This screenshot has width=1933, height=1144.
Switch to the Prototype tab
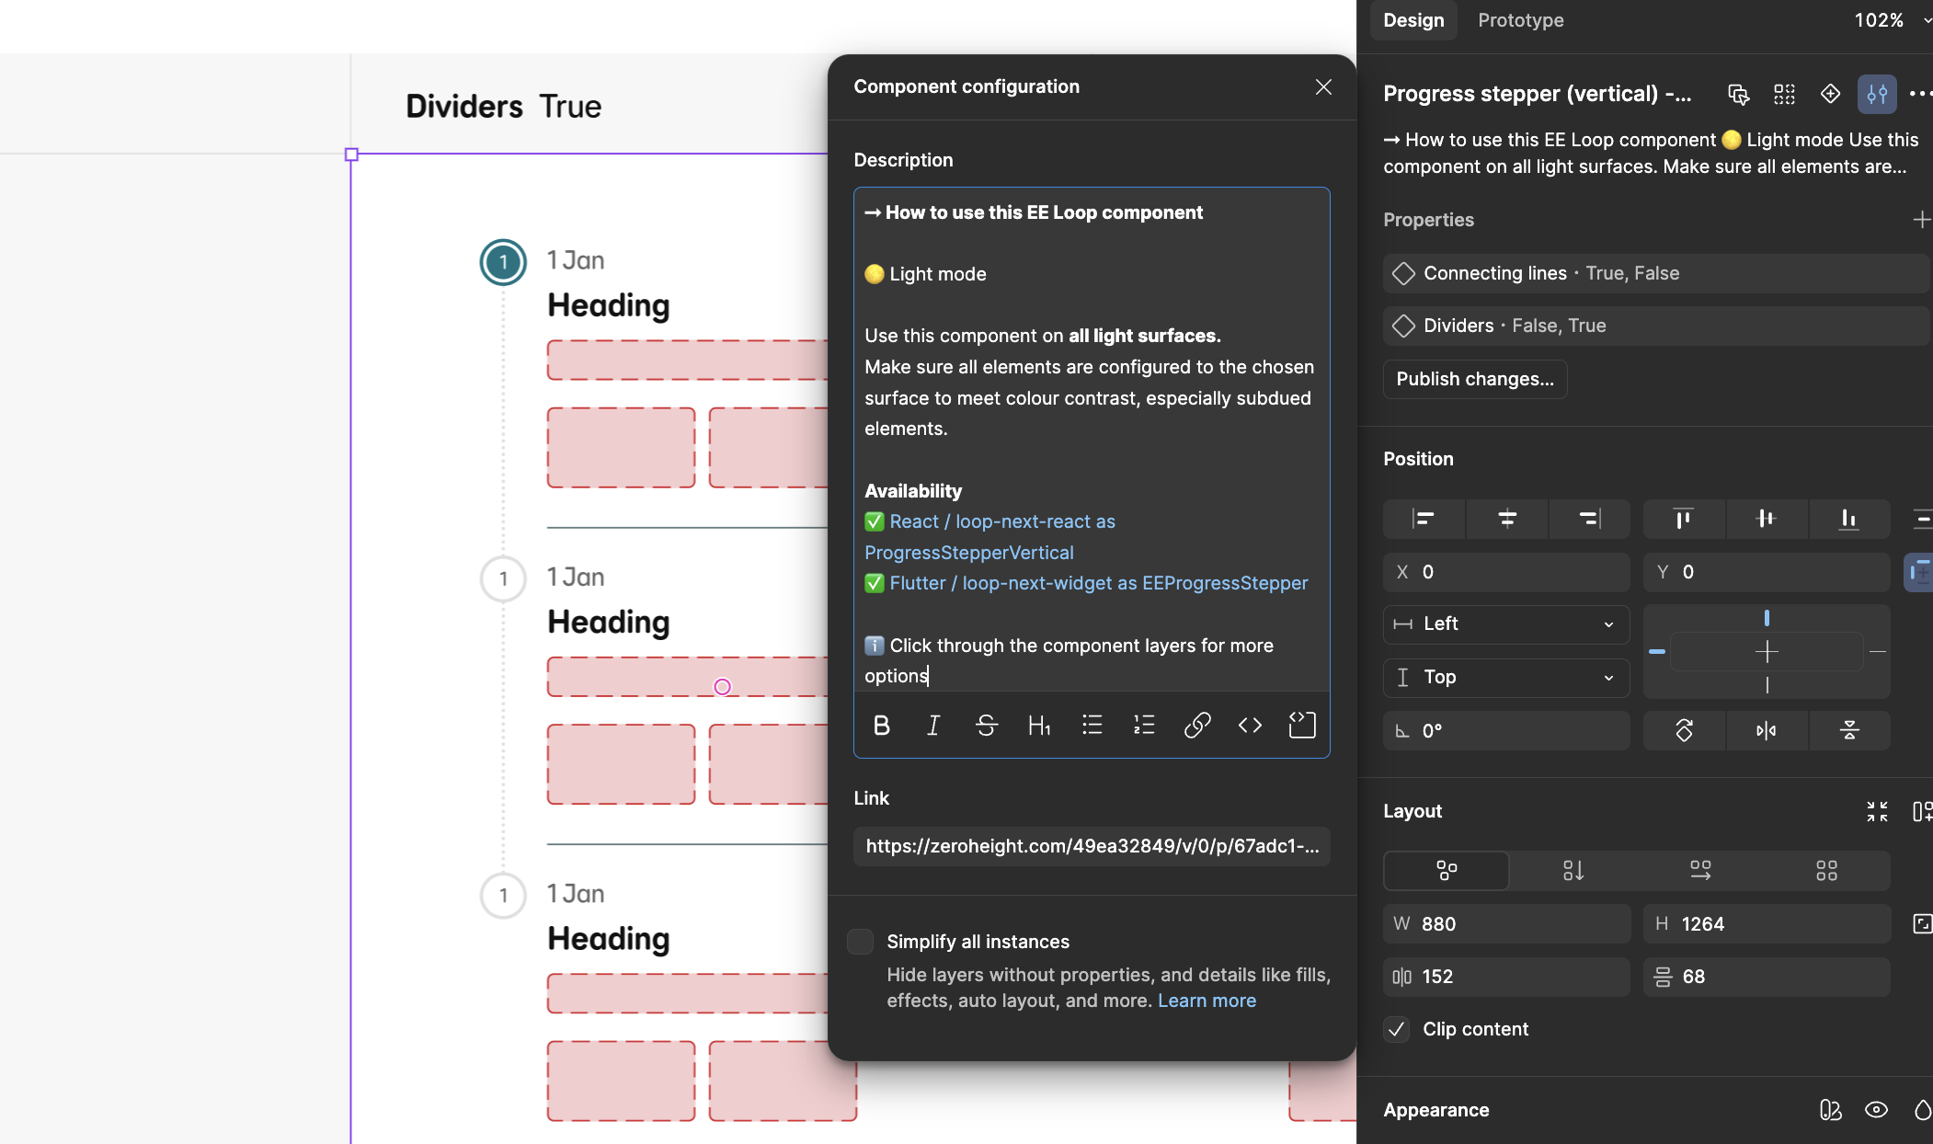pyautogui.click(x=1520, y=20)
